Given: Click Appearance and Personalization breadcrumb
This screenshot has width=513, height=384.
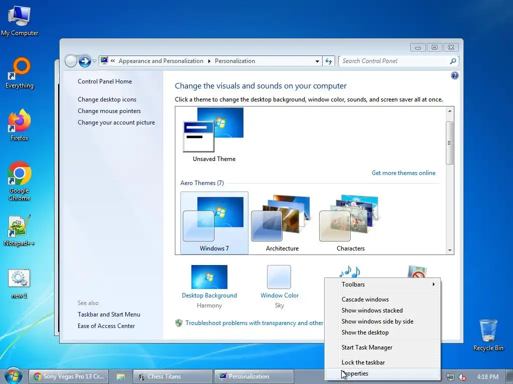Looking at the screenshot, I should 161,61.
